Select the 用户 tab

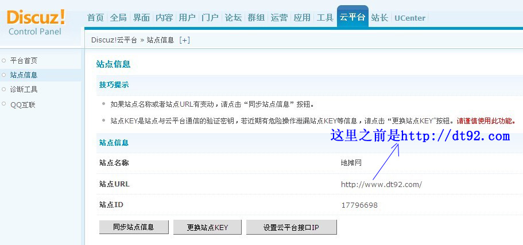pos(187,18)
